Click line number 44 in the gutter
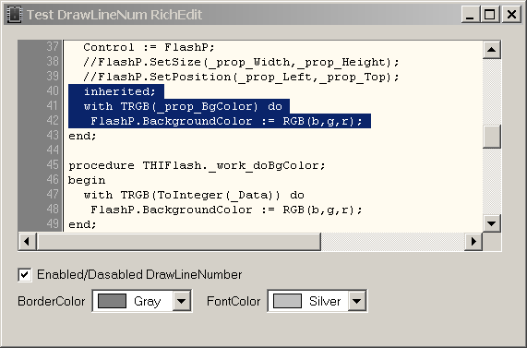 (x=53, y=150)
